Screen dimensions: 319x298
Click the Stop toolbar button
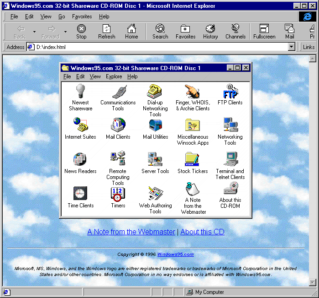(81, 32)
